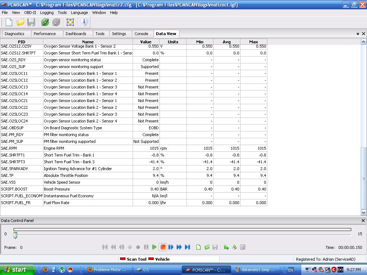This screenshot has width=367, height=275.
Task: Select the Boost Pressure row
Action: click(x=133, y=189)
